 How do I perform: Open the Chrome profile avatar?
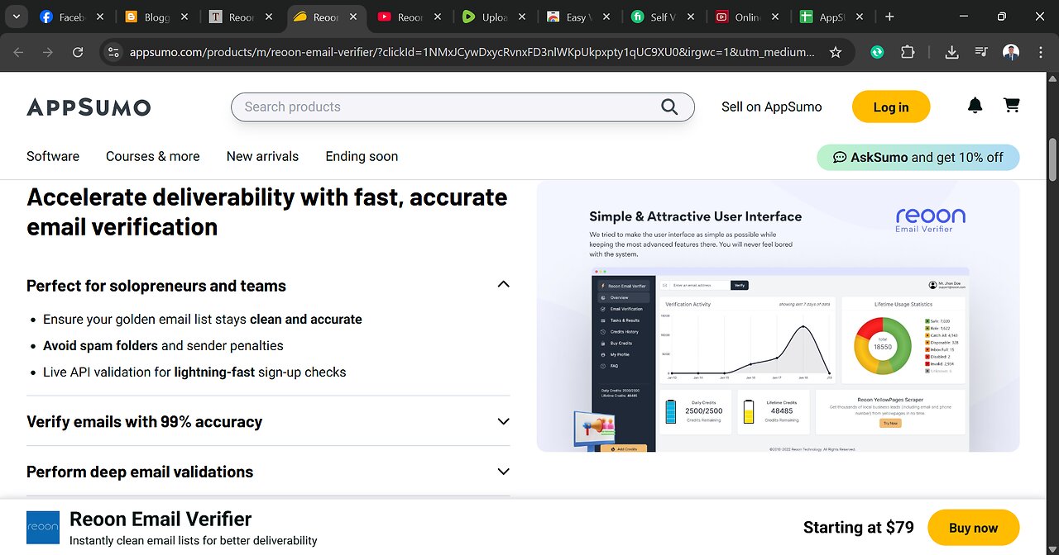click(x=1010, y=52)
